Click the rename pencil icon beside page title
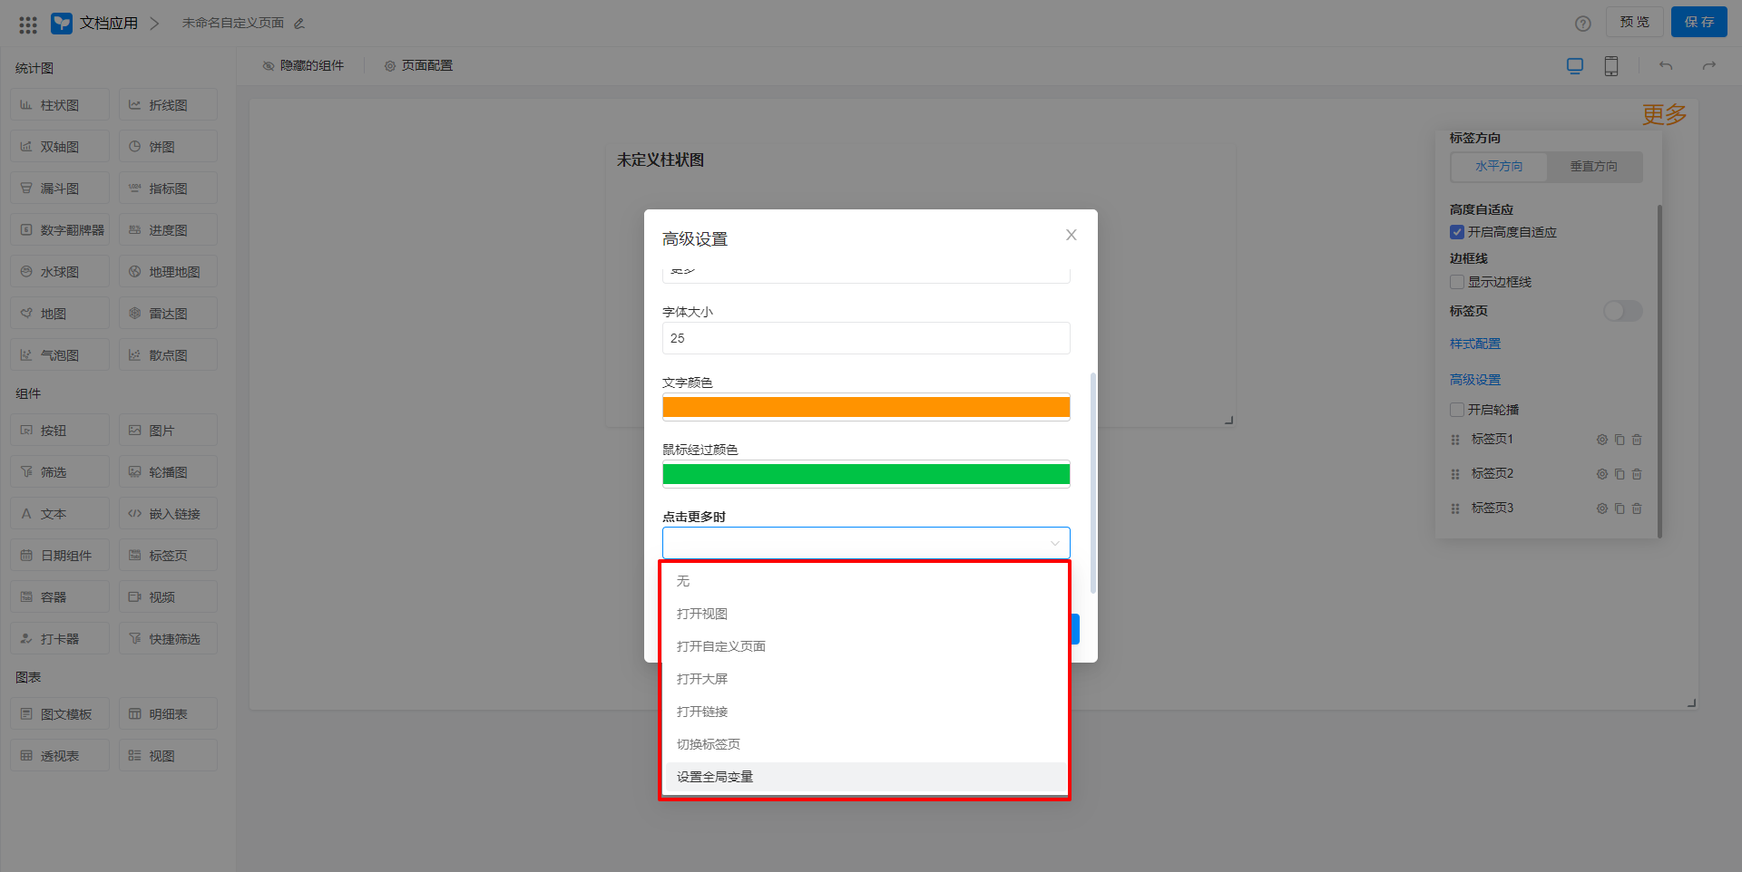The image size is (1742, 872). pyautogui.click(x=299, y=24)
